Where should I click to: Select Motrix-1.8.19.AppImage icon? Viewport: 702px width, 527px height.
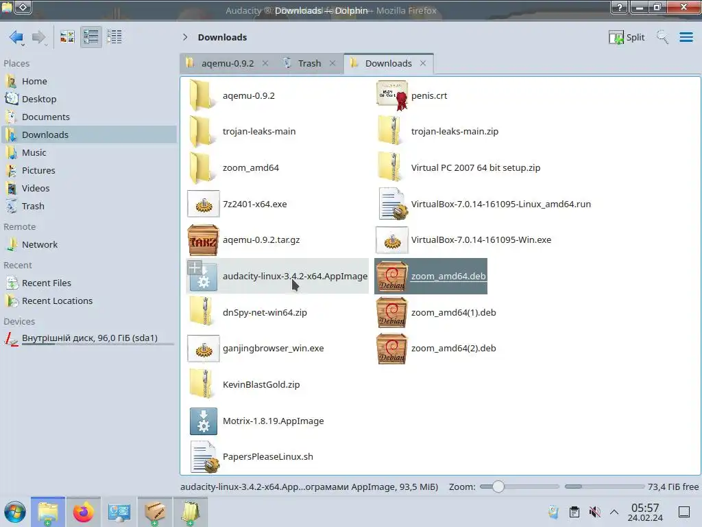[x=203, y=421]
